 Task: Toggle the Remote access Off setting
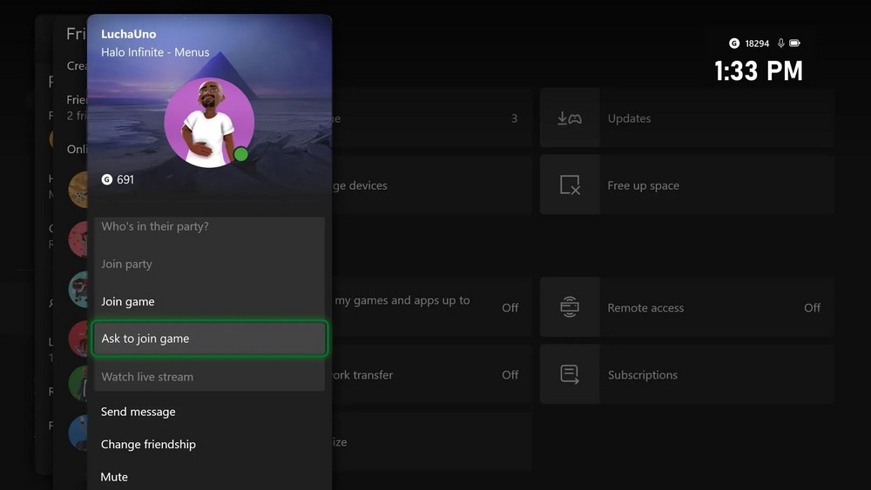pos(812,307)
